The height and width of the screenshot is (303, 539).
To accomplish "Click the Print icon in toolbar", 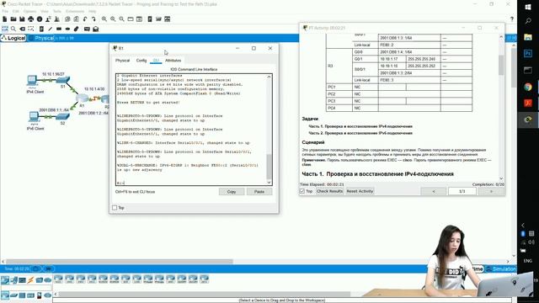I will pyautogui.click(x=31, y=19).
